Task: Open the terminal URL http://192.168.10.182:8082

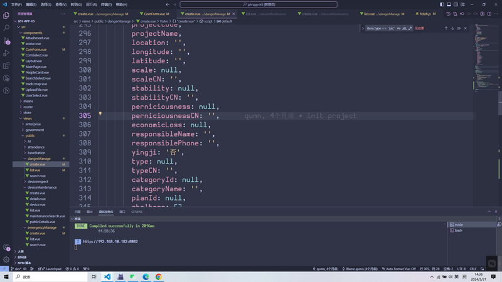Action: pos(110,241)
